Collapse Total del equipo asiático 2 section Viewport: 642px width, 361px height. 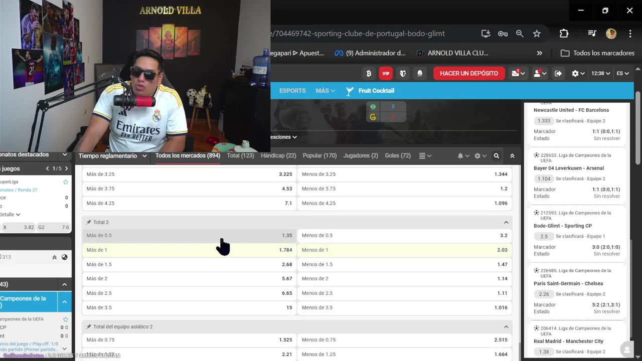pyautogui.click(x=506, y=326)
